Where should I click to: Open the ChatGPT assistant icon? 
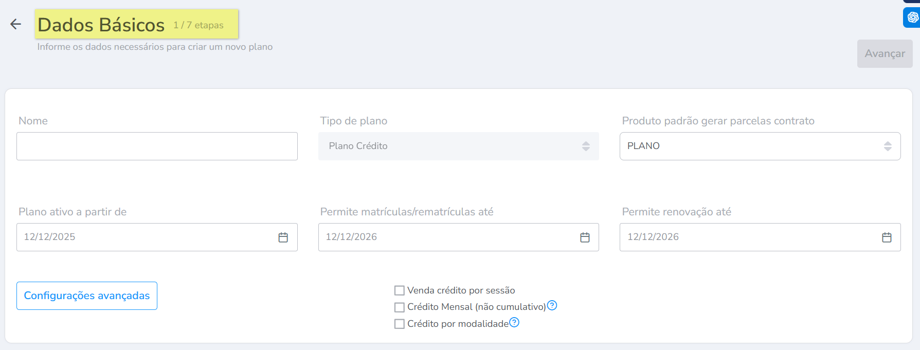click(x=912, y=17)
